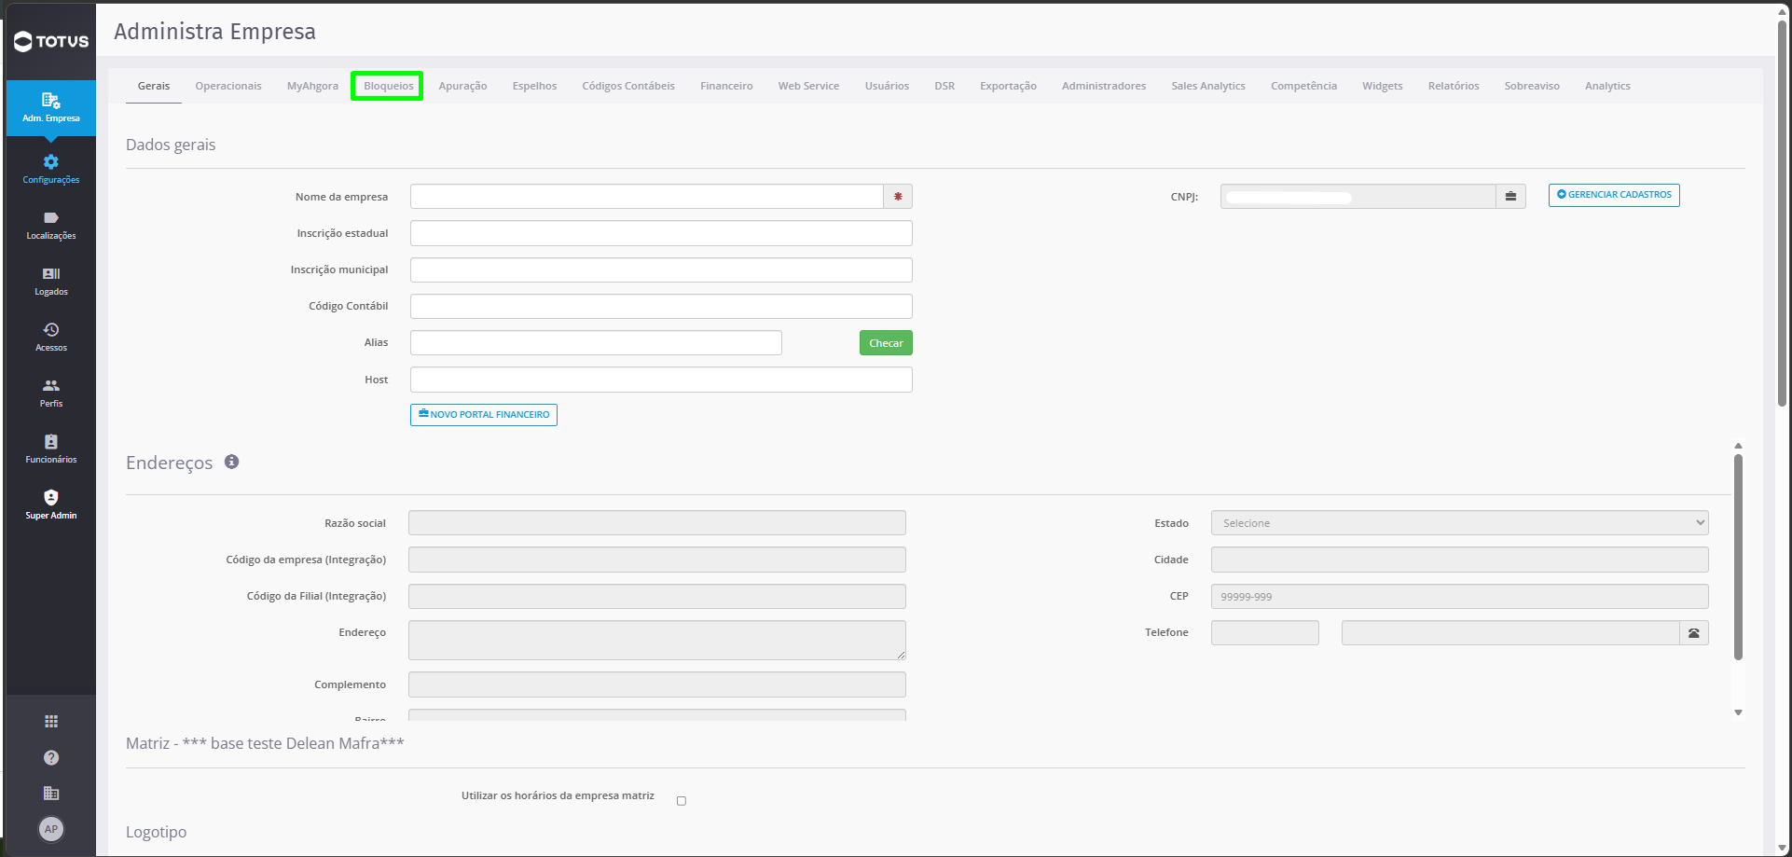Open Adm. Empresa in the sidebar
Viewport: 1792px width, 857px height.
tap(51, 108)
